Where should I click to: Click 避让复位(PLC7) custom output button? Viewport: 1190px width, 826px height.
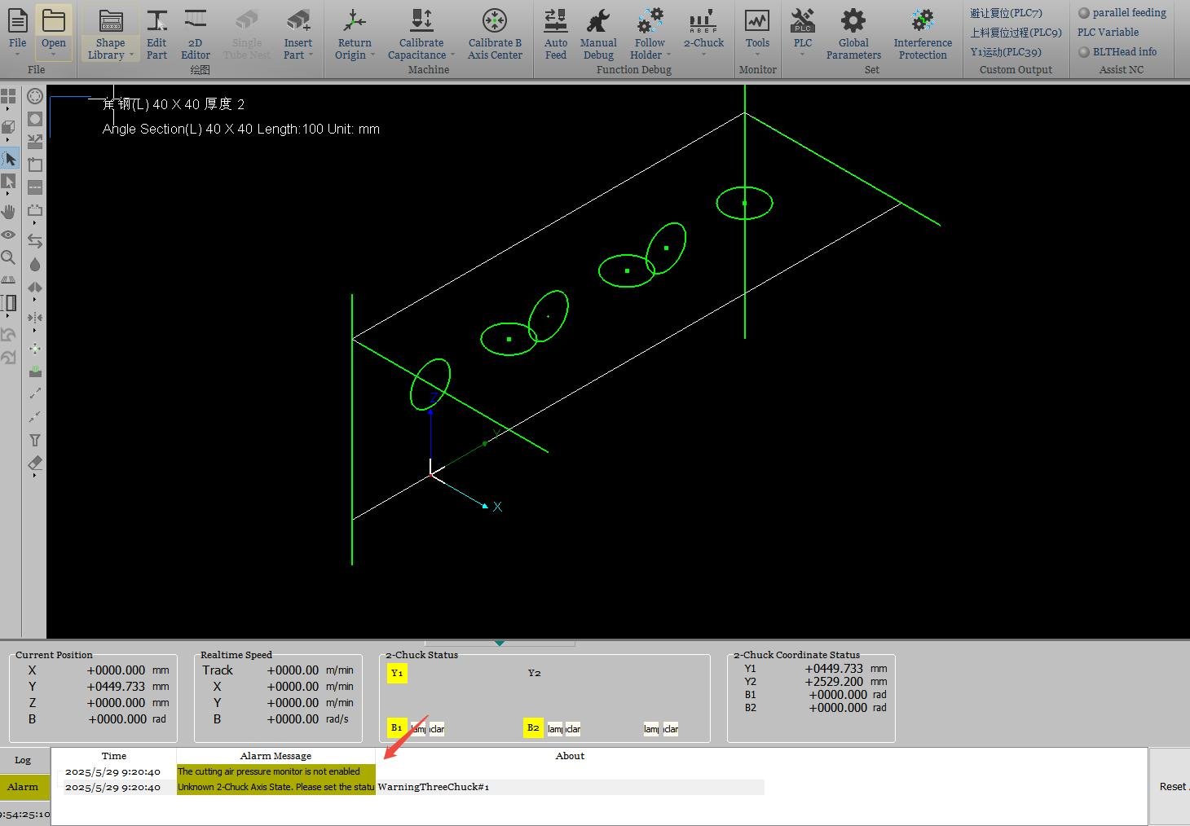point(1006,13)
